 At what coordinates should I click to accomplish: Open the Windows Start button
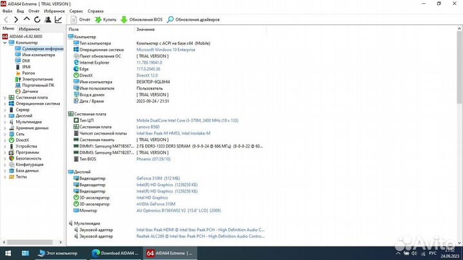pos(8,253)
